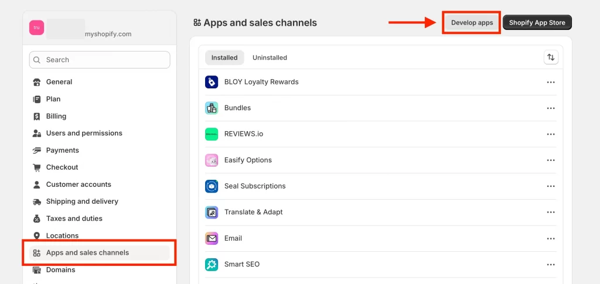600x284 pixels.
Task: Go to Users and permissions settings
Action: [x=84, y=133]
